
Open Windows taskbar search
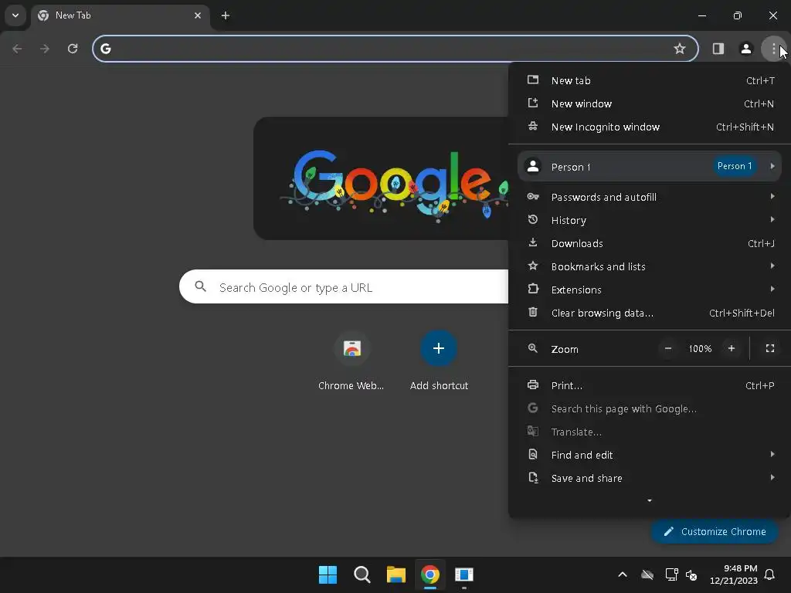point(362,574)
